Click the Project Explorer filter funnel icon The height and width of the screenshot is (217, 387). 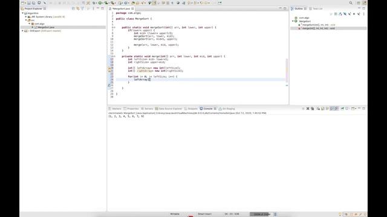coord(82,8)
